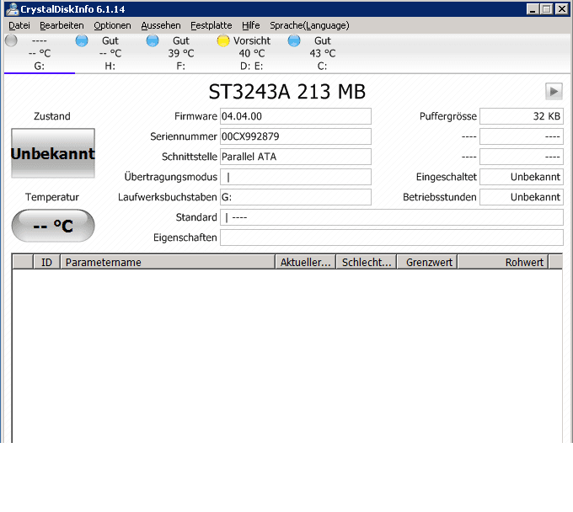573x512 pixels.
Task: Click the CrystalDiskInfo title bar icon
Action: coord(12,9)
